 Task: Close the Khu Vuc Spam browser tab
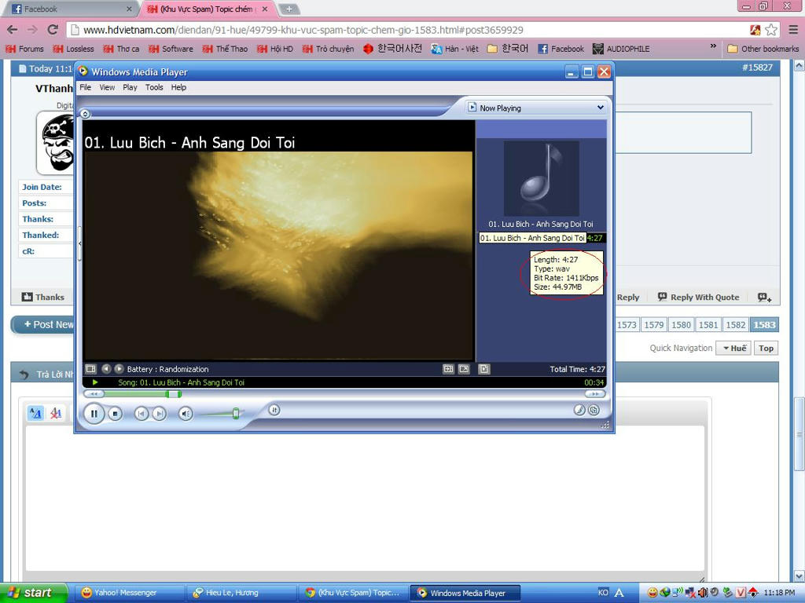point(265,9)
